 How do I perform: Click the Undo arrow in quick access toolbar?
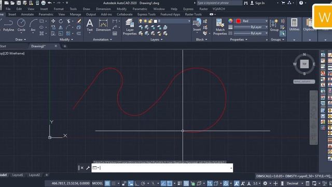click(x=50, y=3)
